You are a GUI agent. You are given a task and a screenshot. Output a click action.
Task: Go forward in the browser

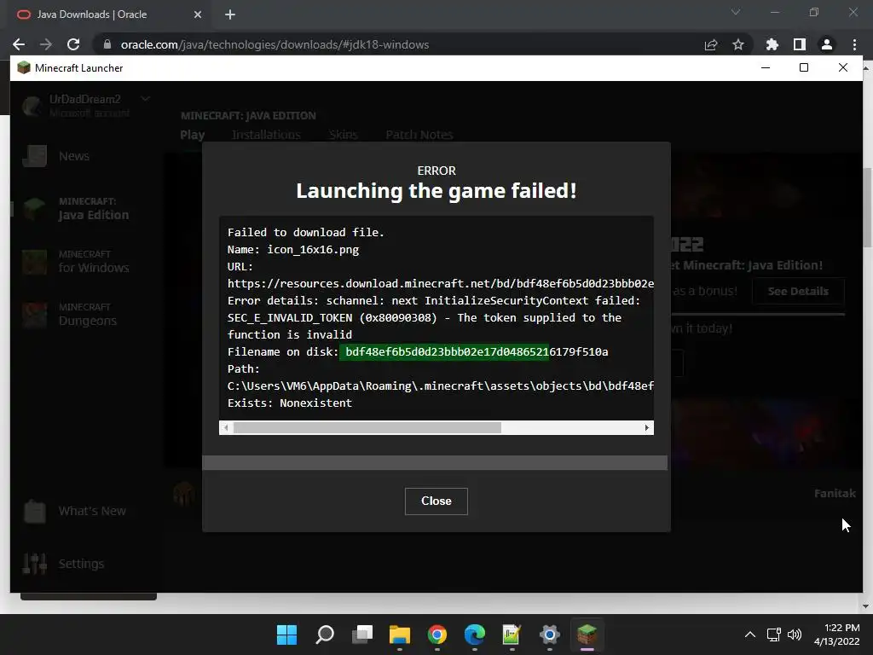pyautogui.click(x=46, y=44)
